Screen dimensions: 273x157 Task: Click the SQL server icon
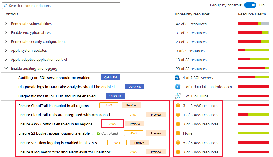click(177, 78)
